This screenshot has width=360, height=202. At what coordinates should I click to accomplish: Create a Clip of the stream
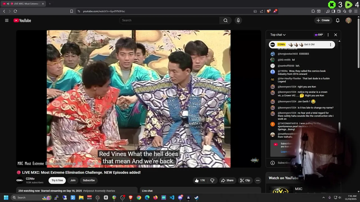coord(245,180)
